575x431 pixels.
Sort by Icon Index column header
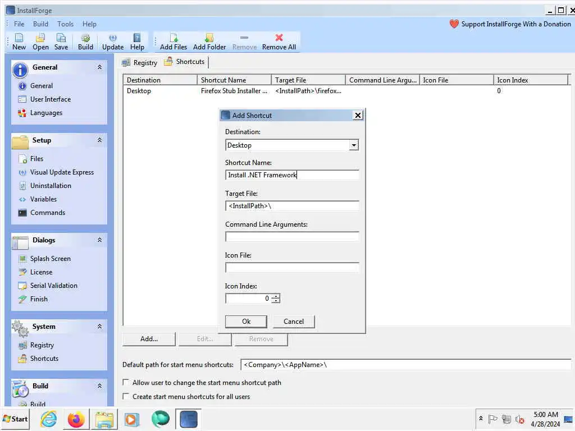pos(530,80)
